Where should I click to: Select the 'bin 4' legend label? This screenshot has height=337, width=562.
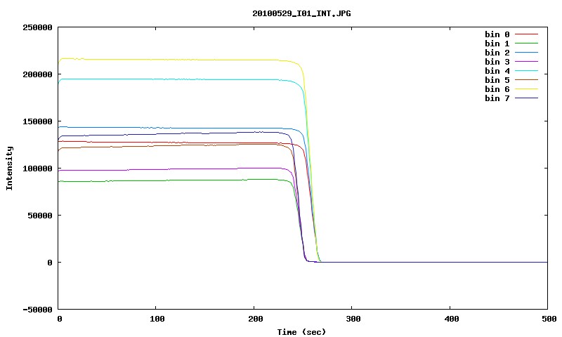coord(497,71)
